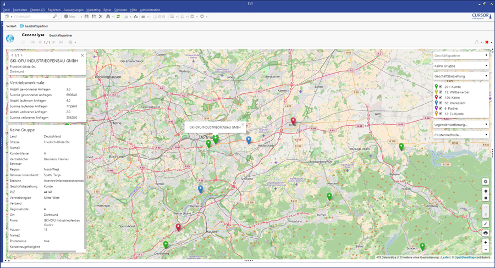
Task: Click the compass icon on map
Action: coord(485,181)
